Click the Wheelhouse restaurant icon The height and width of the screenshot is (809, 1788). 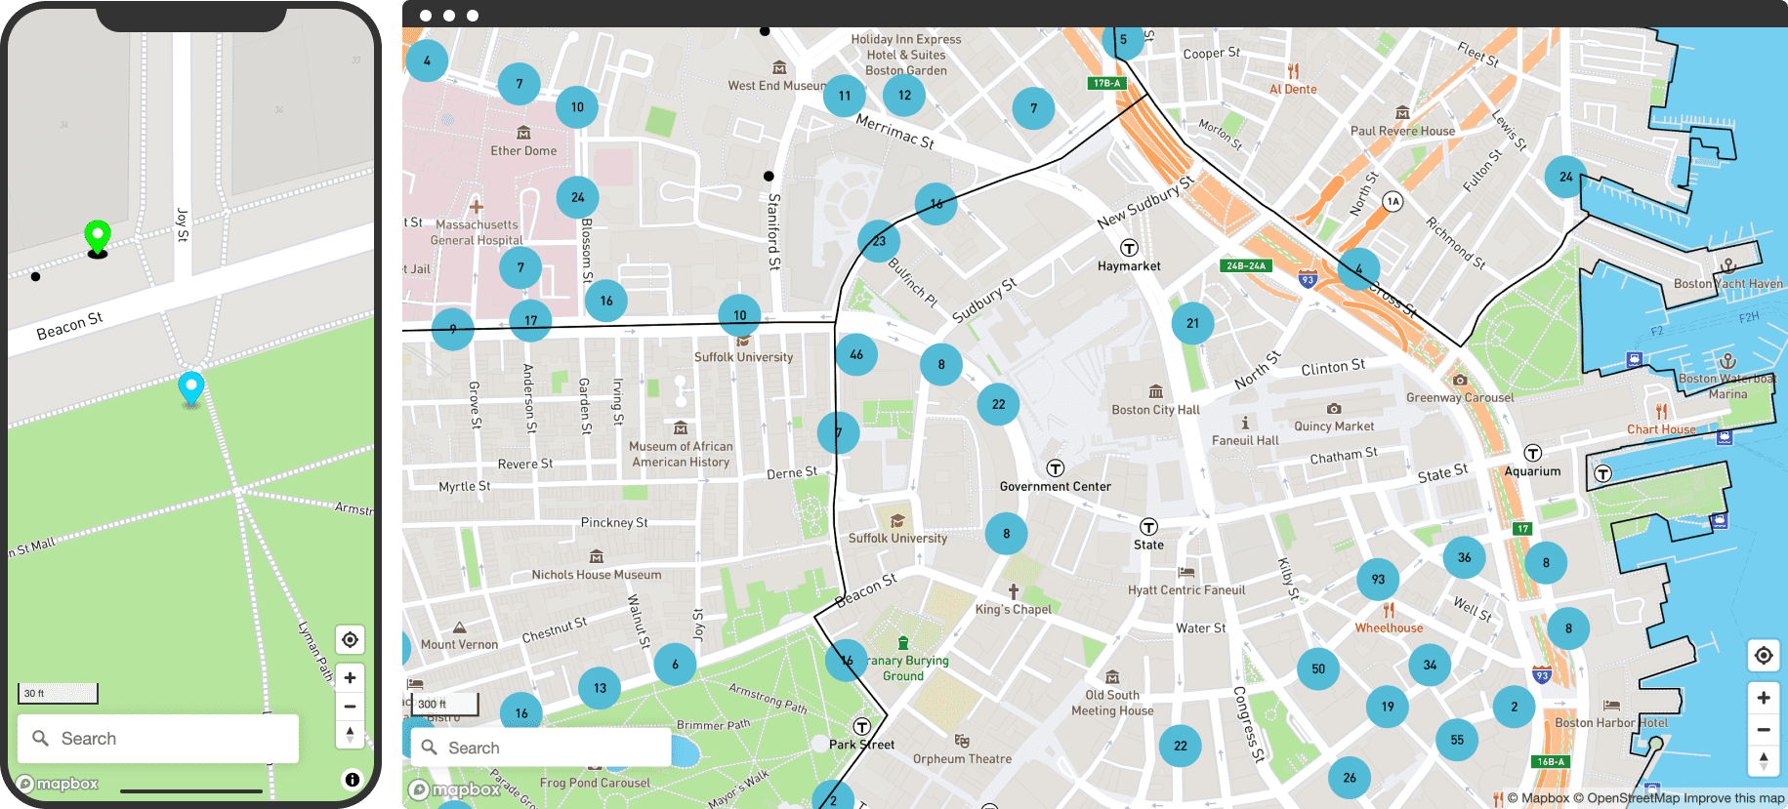click(x=1389, y=610)
